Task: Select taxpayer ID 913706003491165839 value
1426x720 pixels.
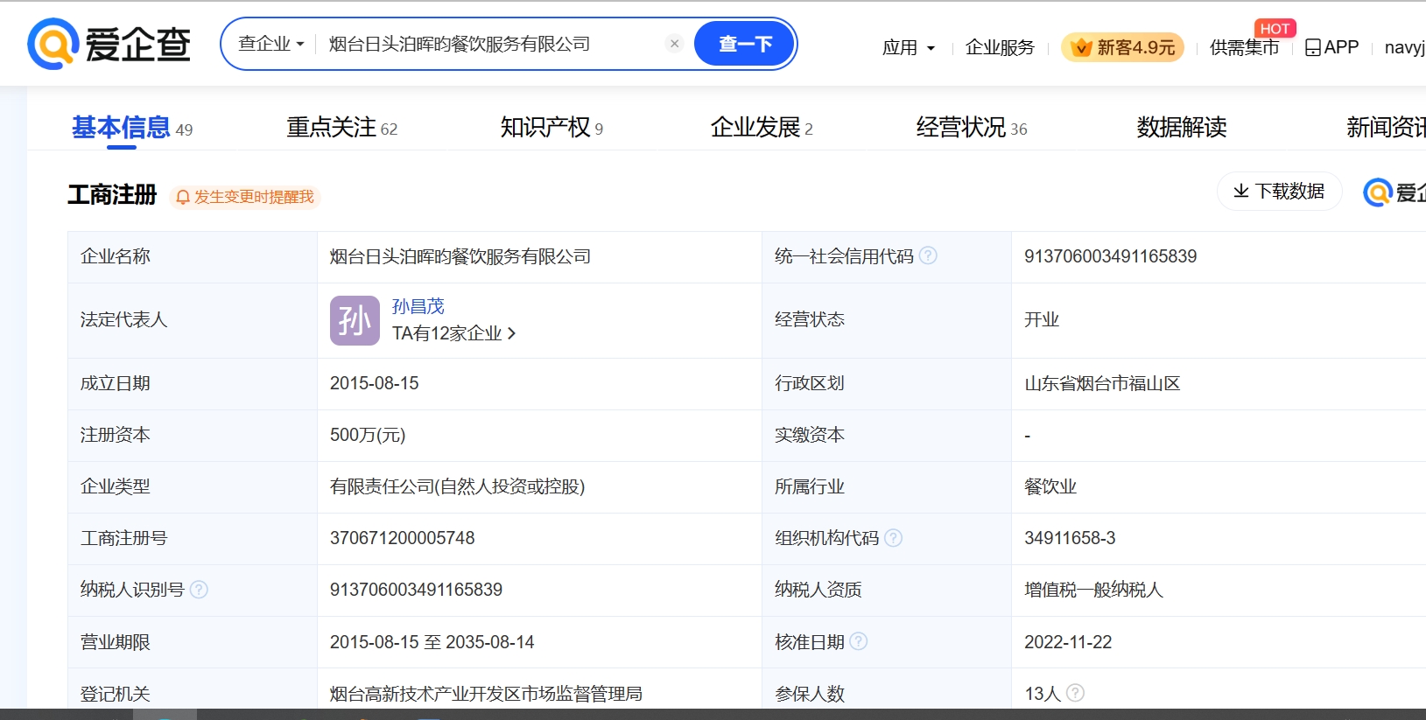Action: (416, 590)
